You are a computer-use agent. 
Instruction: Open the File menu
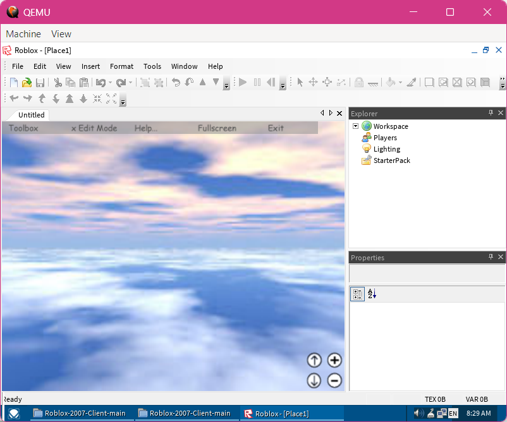point(18,66)
